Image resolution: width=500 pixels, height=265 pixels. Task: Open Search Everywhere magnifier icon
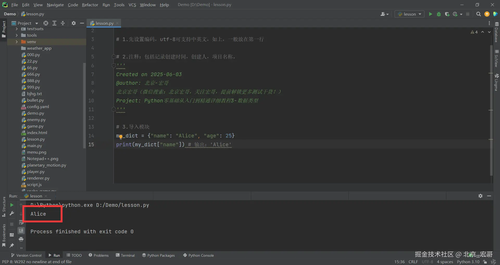(478, 14)
